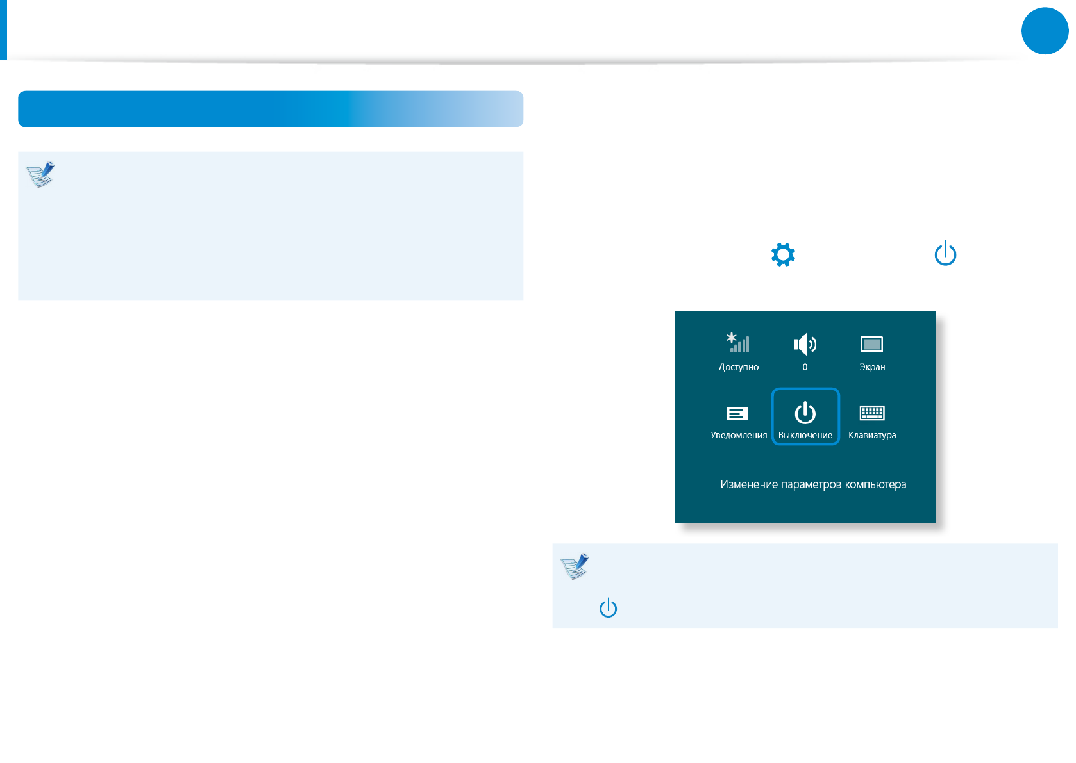The image size is (1076, 763).
Task: Click the Уведомления notifications icon
Action: (x=737, y=414)
